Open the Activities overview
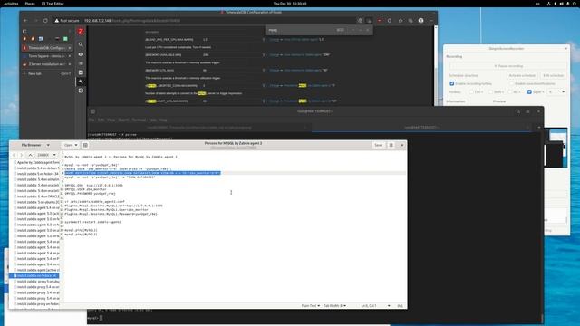Viewport: 580px width, 326px height. pyautogui.click(x=11, y=4)
